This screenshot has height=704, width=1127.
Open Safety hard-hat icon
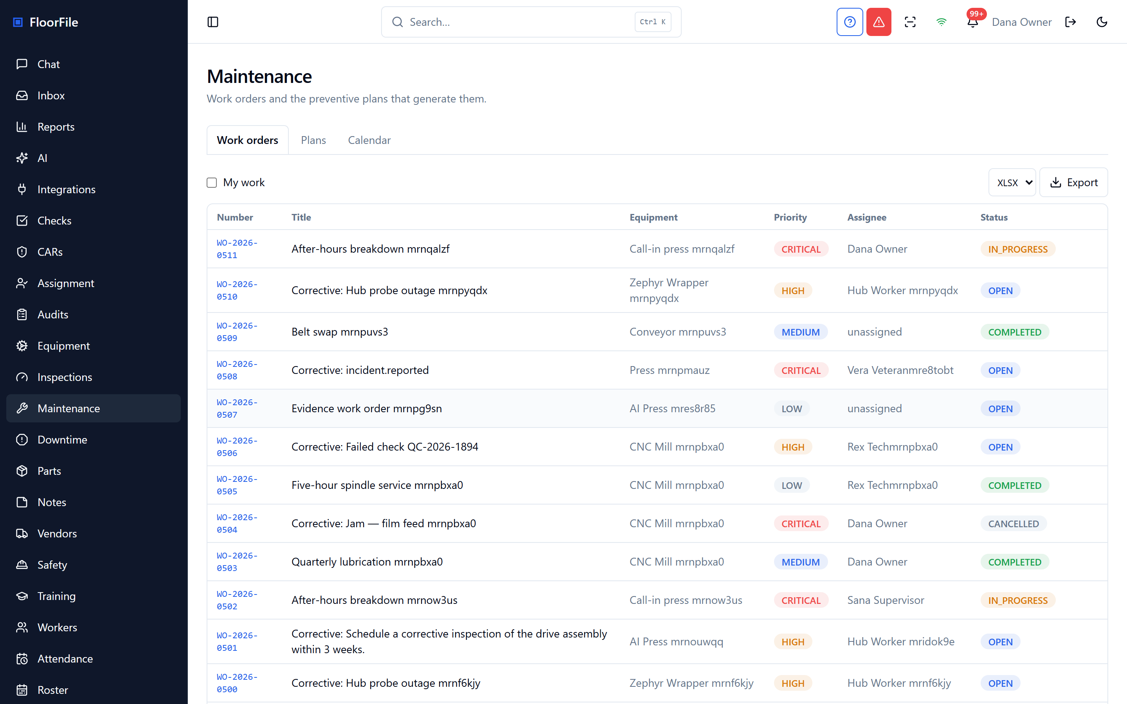(x=22, y=565)
